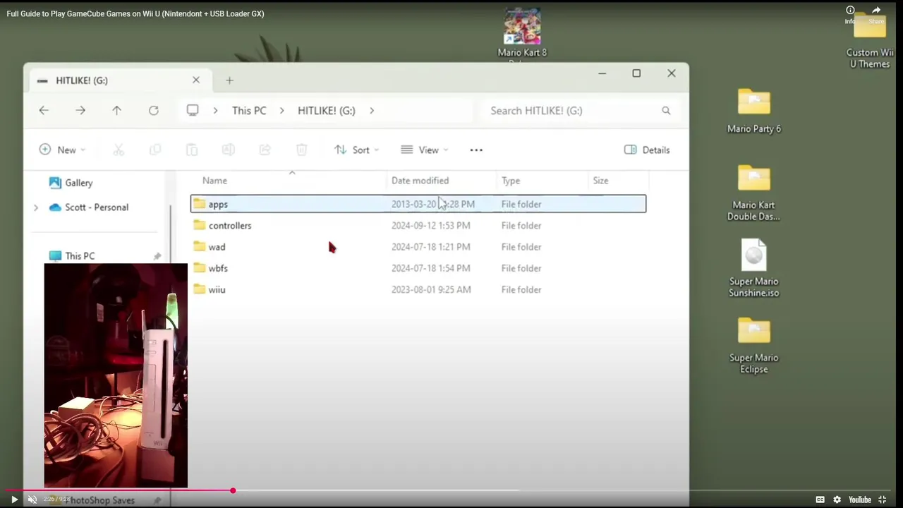The height and width of the screenshot is (508, 903).
Task: Expand Scott - Personal in sidebar
Action: click(36, 207)
